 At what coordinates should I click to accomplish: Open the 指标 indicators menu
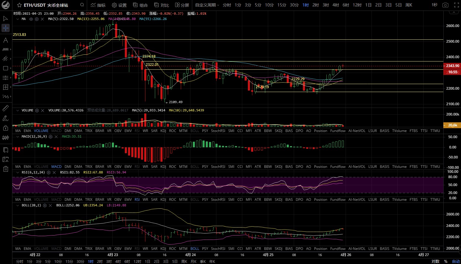pos(98,5)
